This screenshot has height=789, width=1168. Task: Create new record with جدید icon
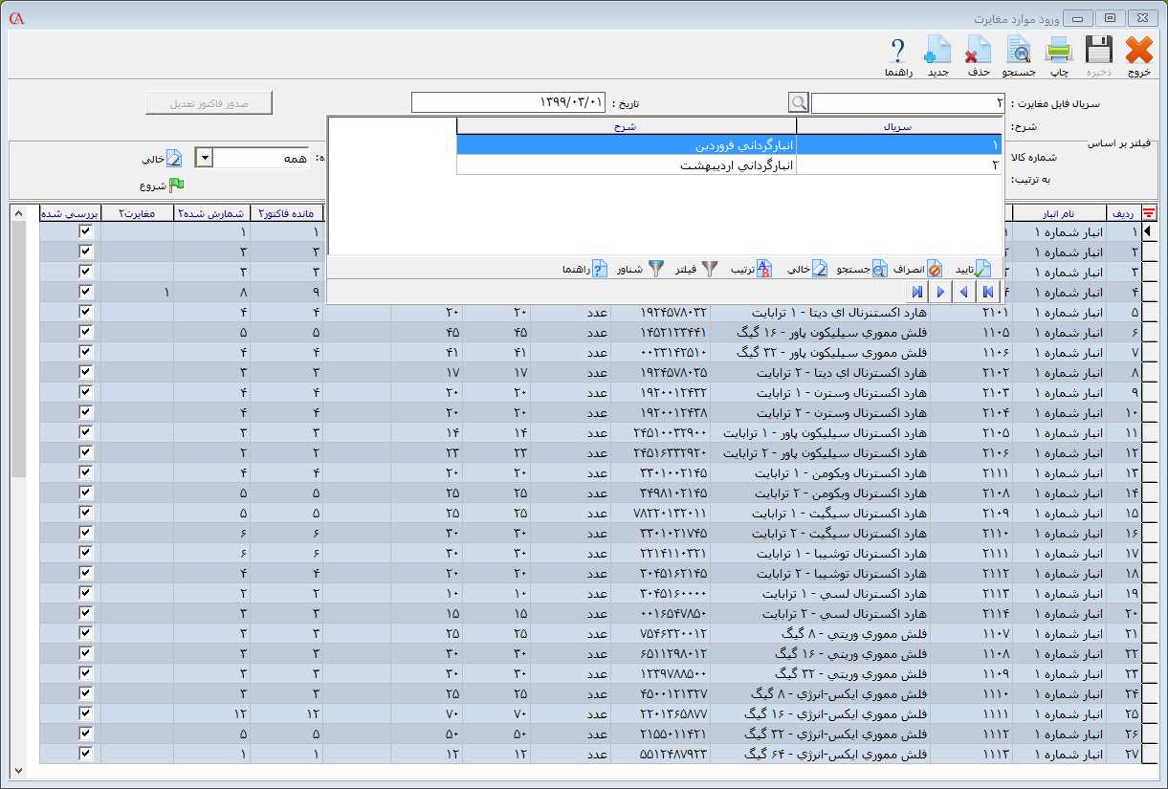click(937, 51)
